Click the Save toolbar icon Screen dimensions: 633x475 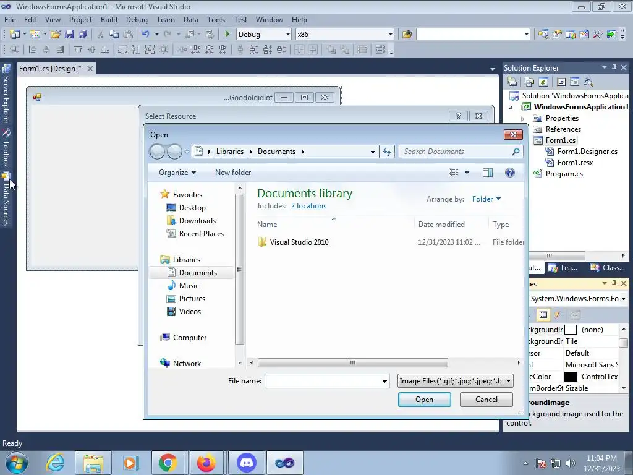[69, 35]
